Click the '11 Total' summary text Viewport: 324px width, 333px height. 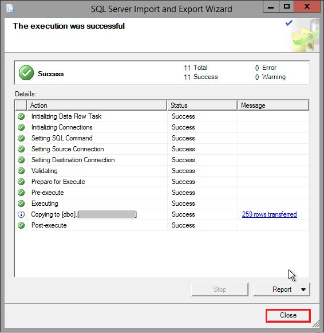pyautogui.click(x=196, y=68)
